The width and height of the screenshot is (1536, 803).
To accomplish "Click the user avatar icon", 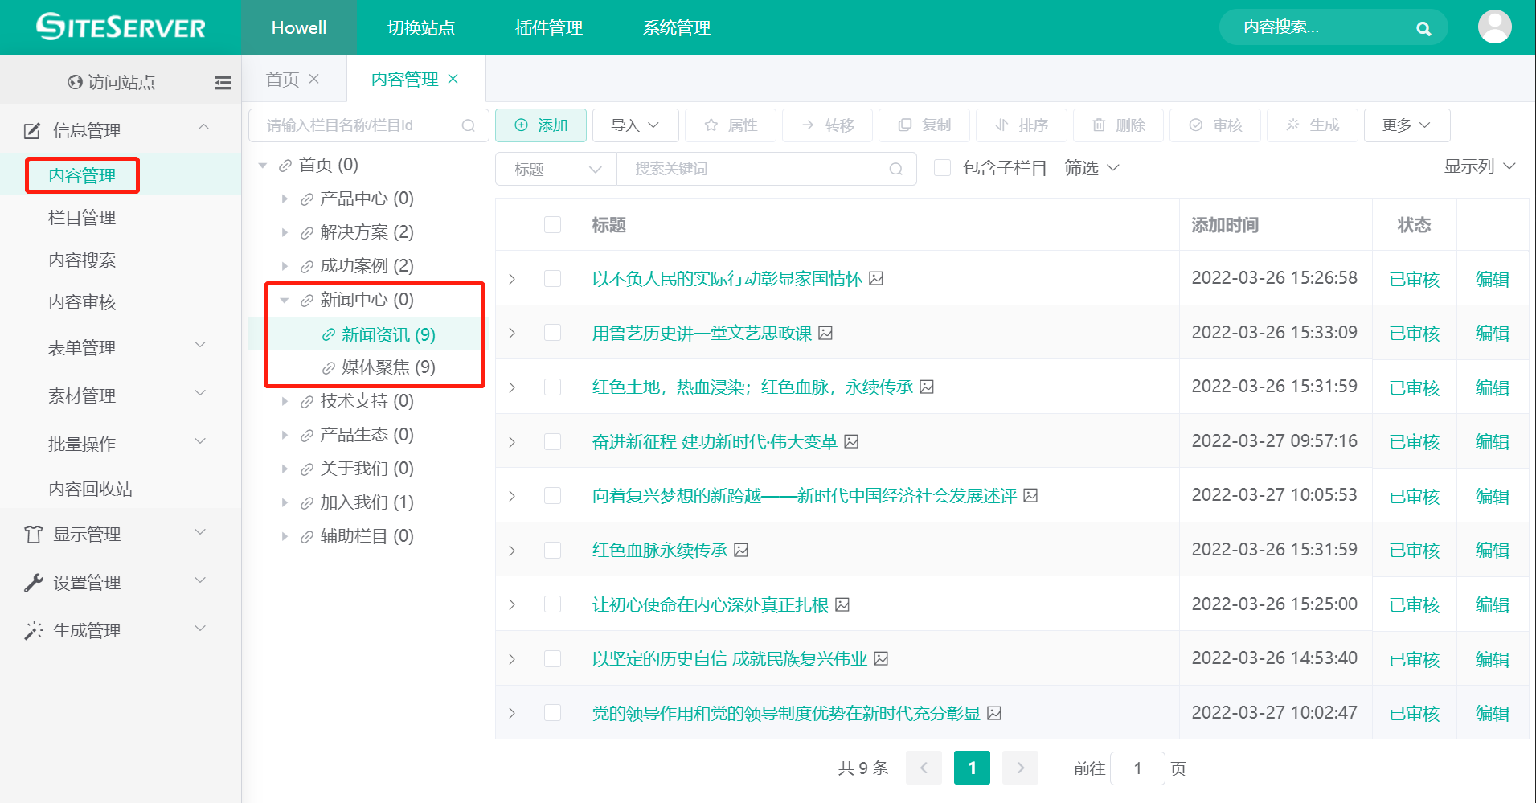I will click(x=1494, y=27).
